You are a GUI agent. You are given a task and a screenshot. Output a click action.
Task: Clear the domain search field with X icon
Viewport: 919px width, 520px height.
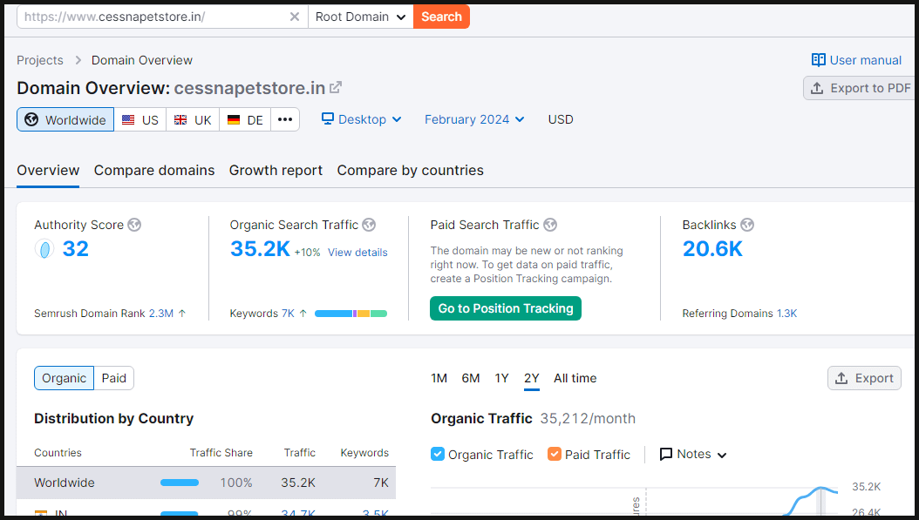(x=294, y=17)
